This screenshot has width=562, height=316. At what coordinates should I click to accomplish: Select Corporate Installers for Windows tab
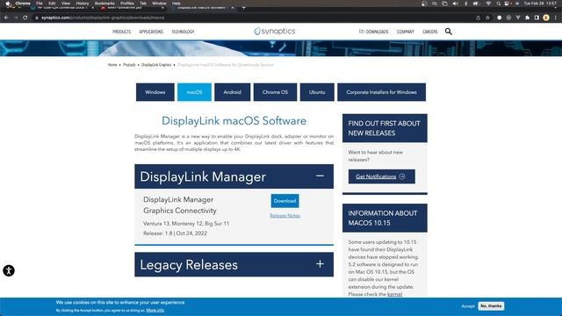tap(381, 92)
